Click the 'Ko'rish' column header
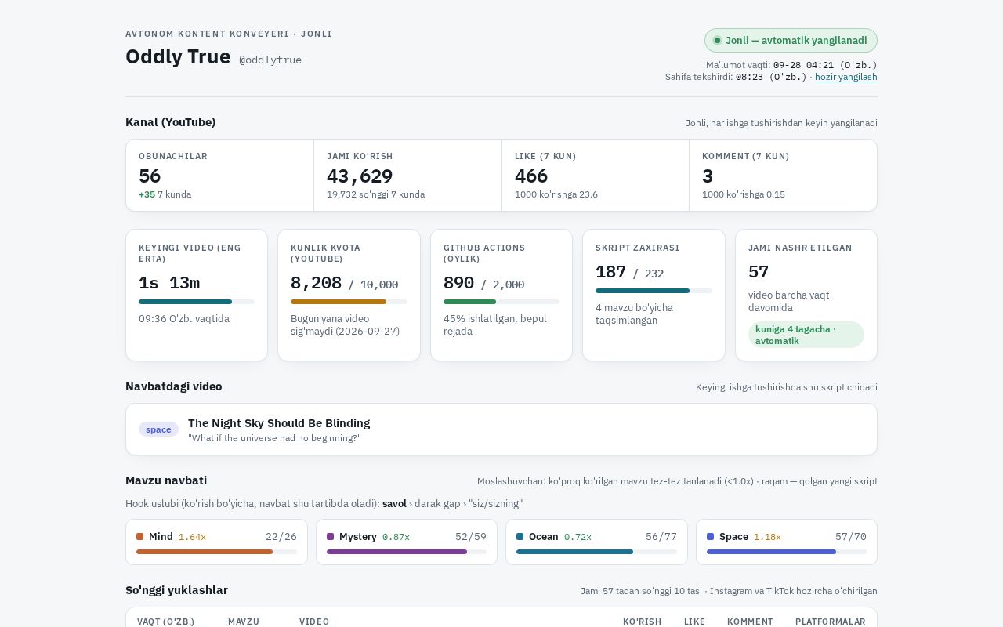The height and width of the screenshot is (627, 1003). (x=642, y=622)
